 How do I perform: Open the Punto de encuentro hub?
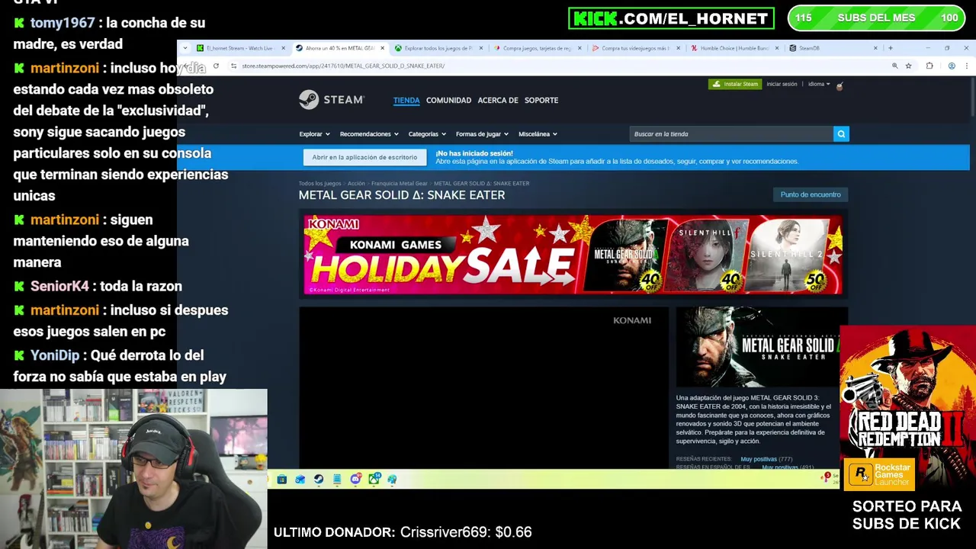[811, 194]
